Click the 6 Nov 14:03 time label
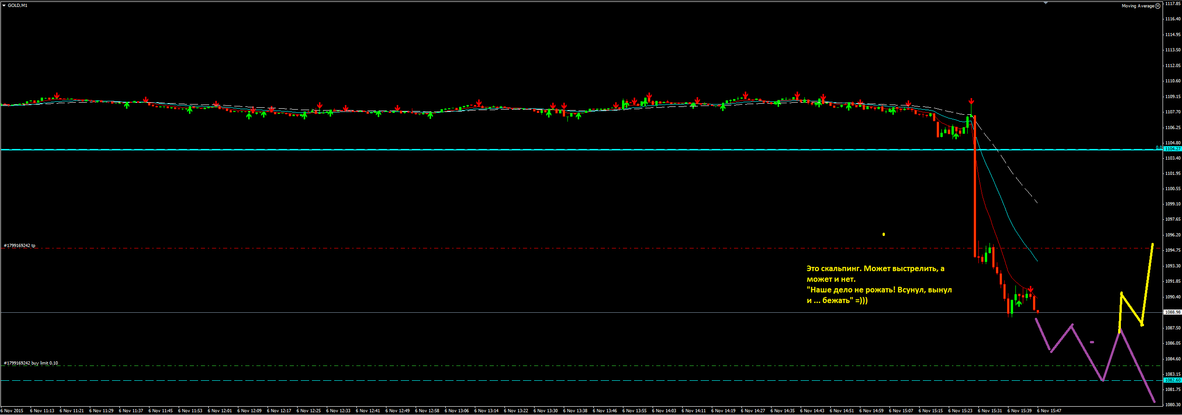1182x415 pixels. (x=664, y=411)
